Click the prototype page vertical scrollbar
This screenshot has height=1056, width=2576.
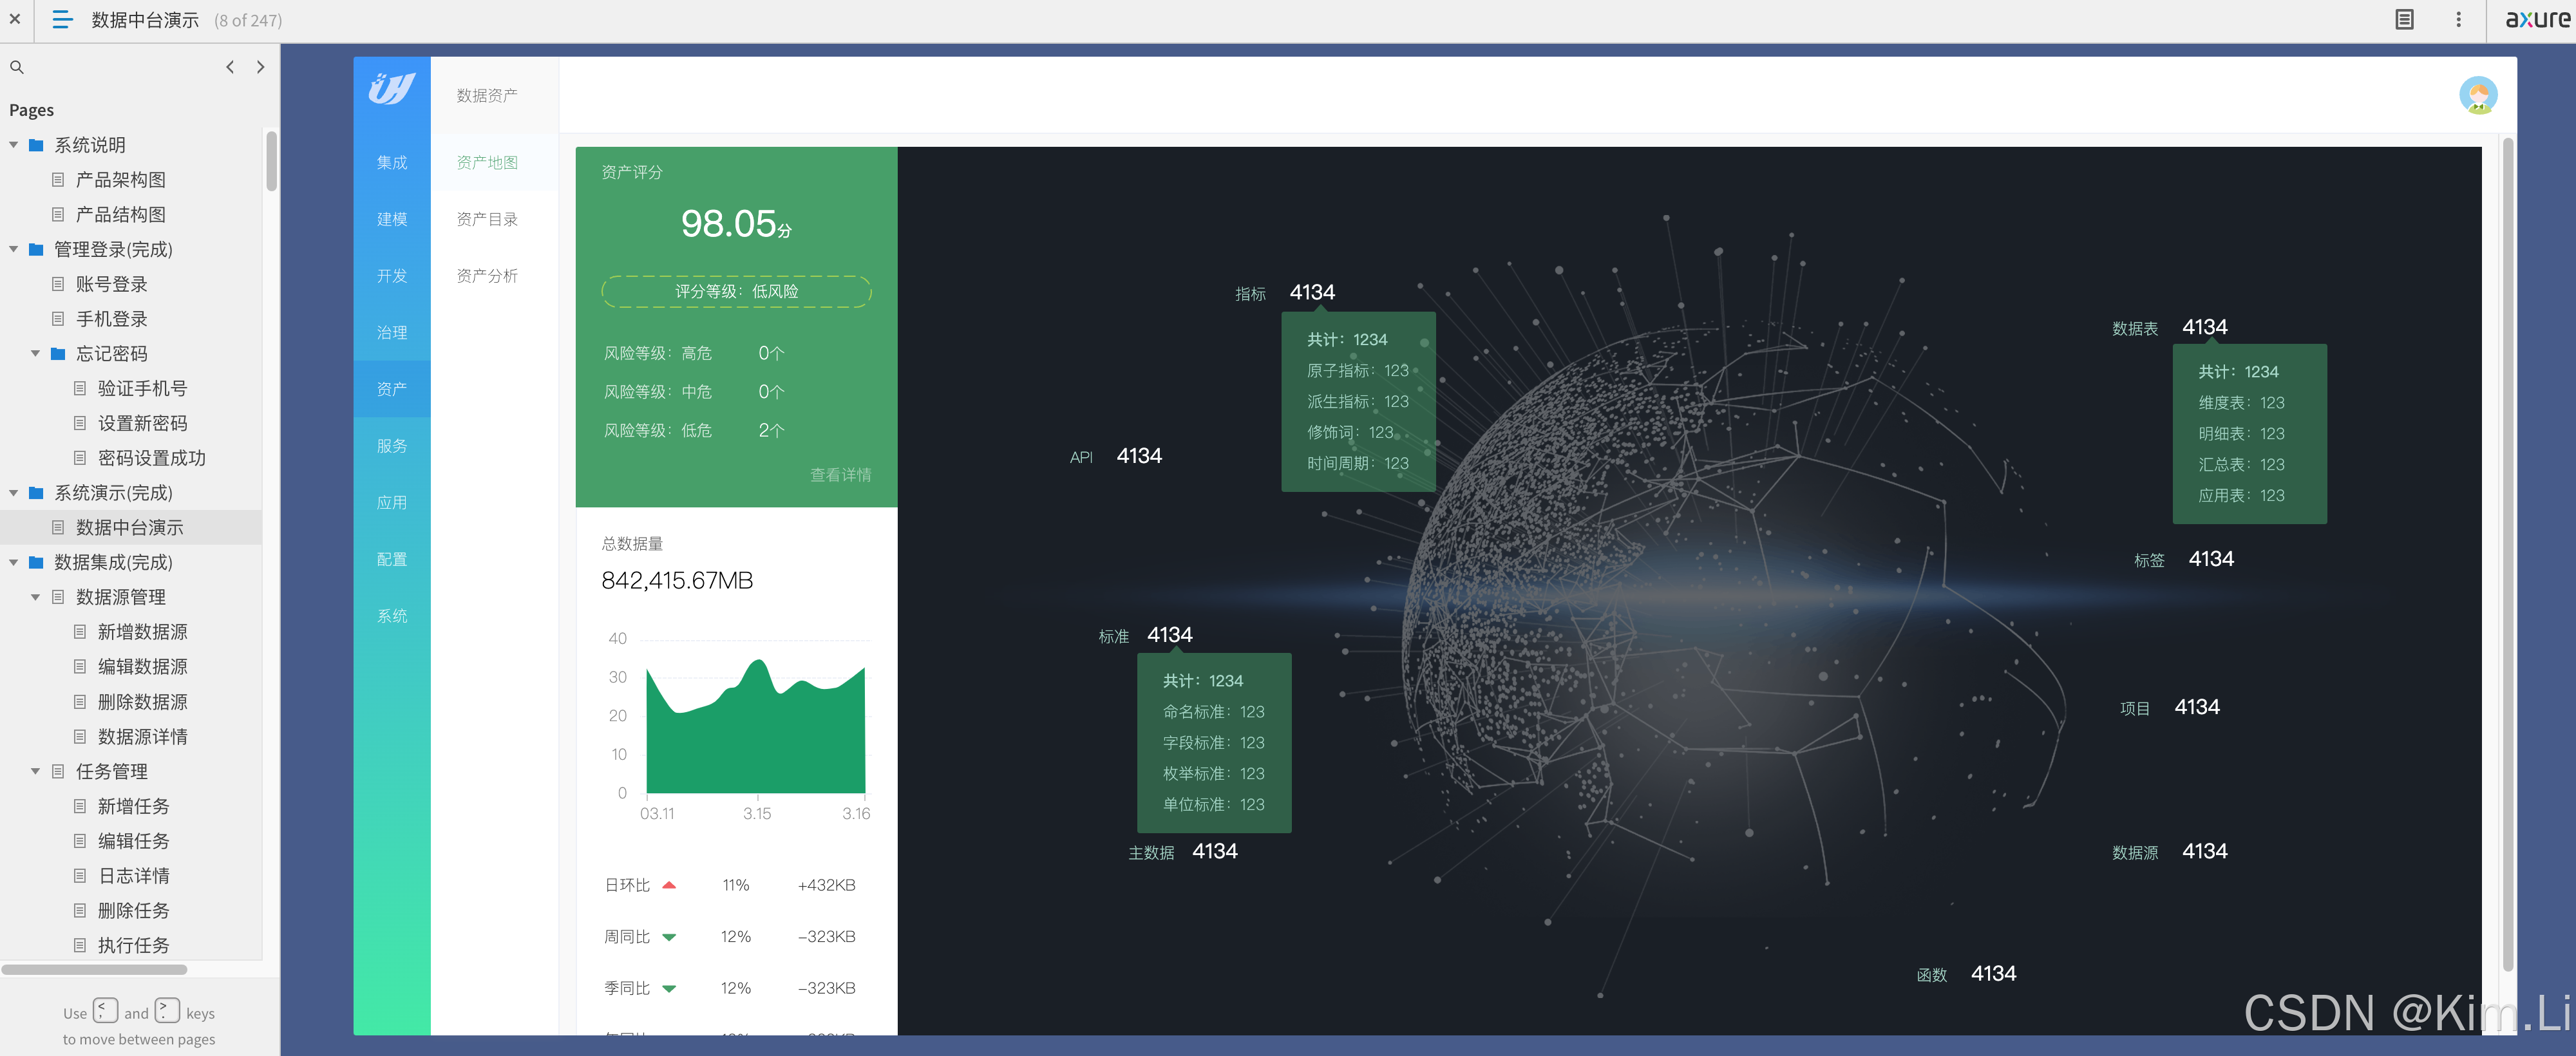pos(2507,555)
